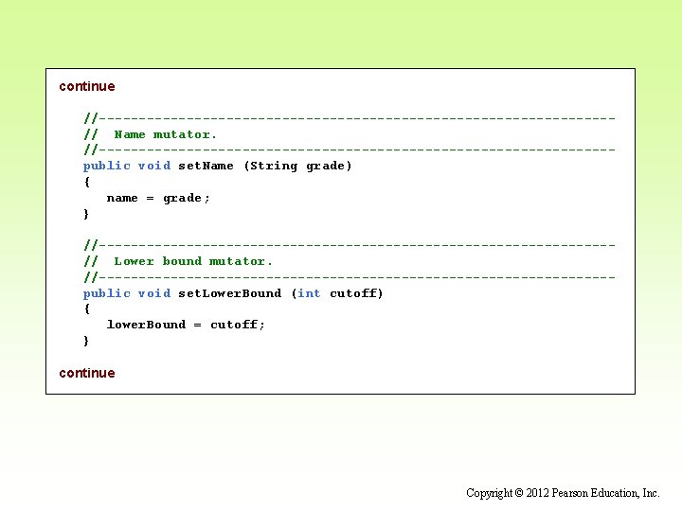Click the closing brace of setLowerBound
Viewport: 682px width, 511px height.
point(86,341)
